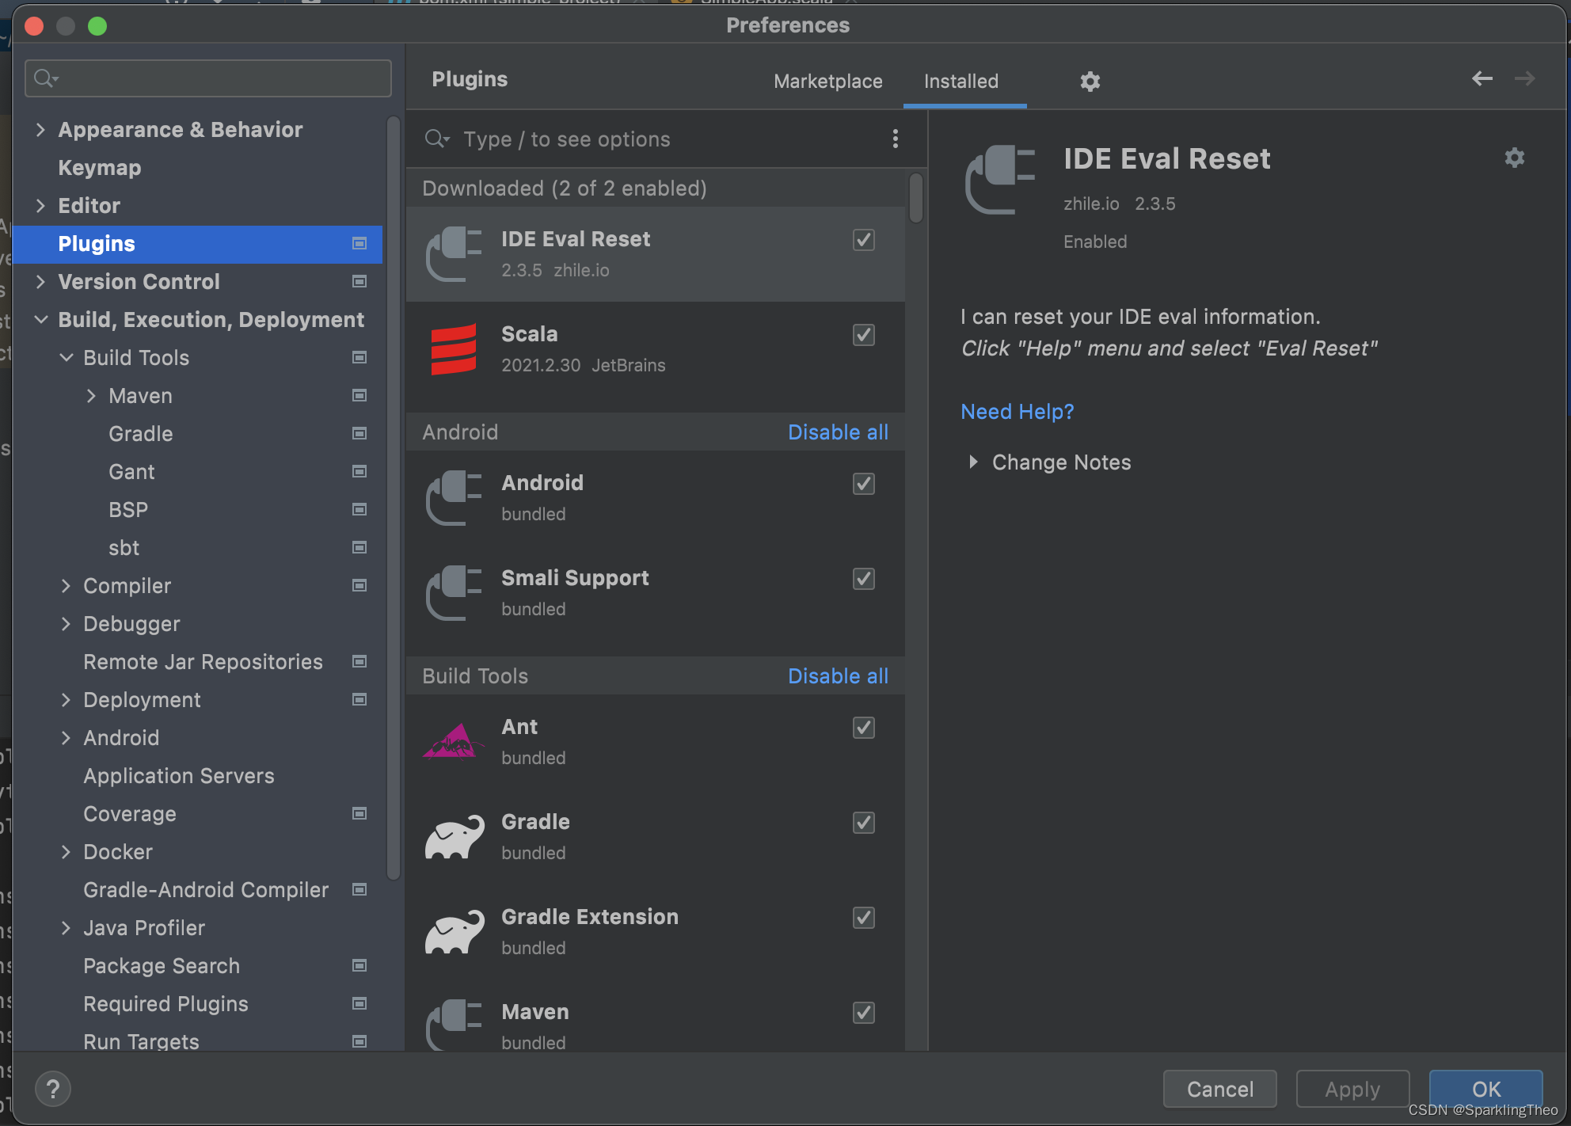Click the Android plugin plug icon
The image size is (1571, 1126).
tap(454, 498)
